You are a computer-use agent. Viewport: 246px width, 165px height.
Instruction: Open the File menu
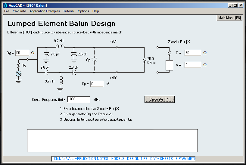coord(7,11)
